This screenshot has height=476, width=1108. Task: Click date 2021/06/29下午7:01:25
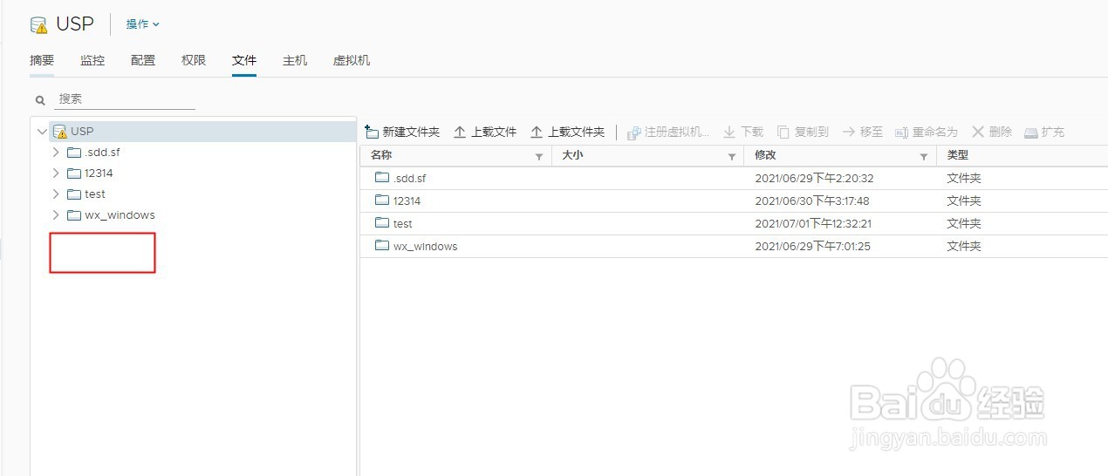tap(812, 246)
